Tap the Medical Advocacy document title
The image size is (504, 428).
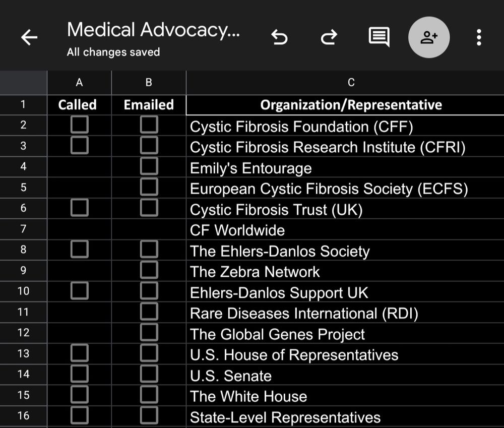point(153,30)
